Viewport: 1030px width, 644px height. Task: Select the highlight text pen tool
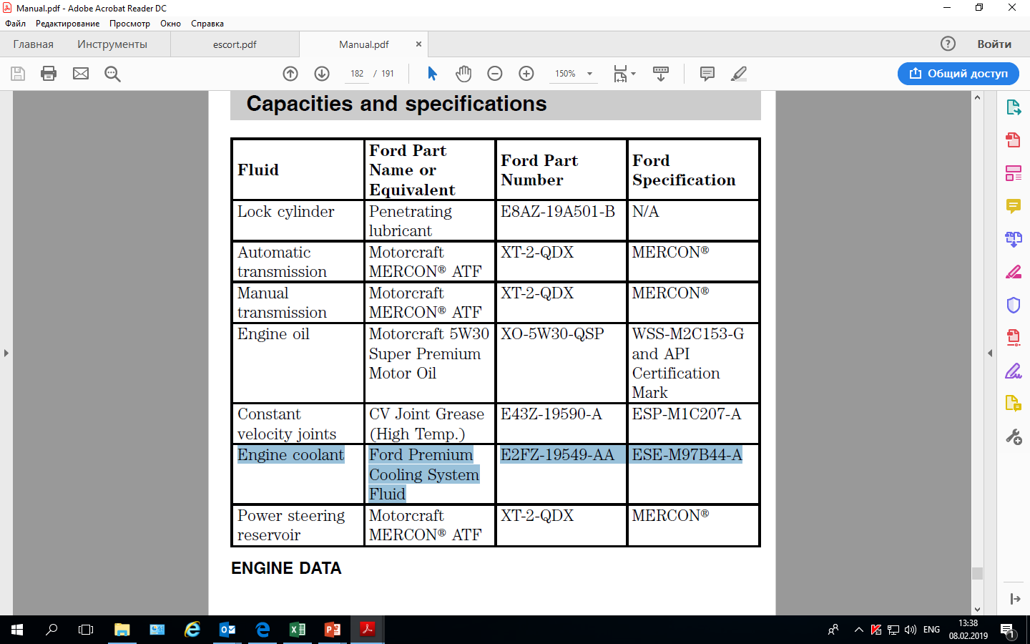739,74
